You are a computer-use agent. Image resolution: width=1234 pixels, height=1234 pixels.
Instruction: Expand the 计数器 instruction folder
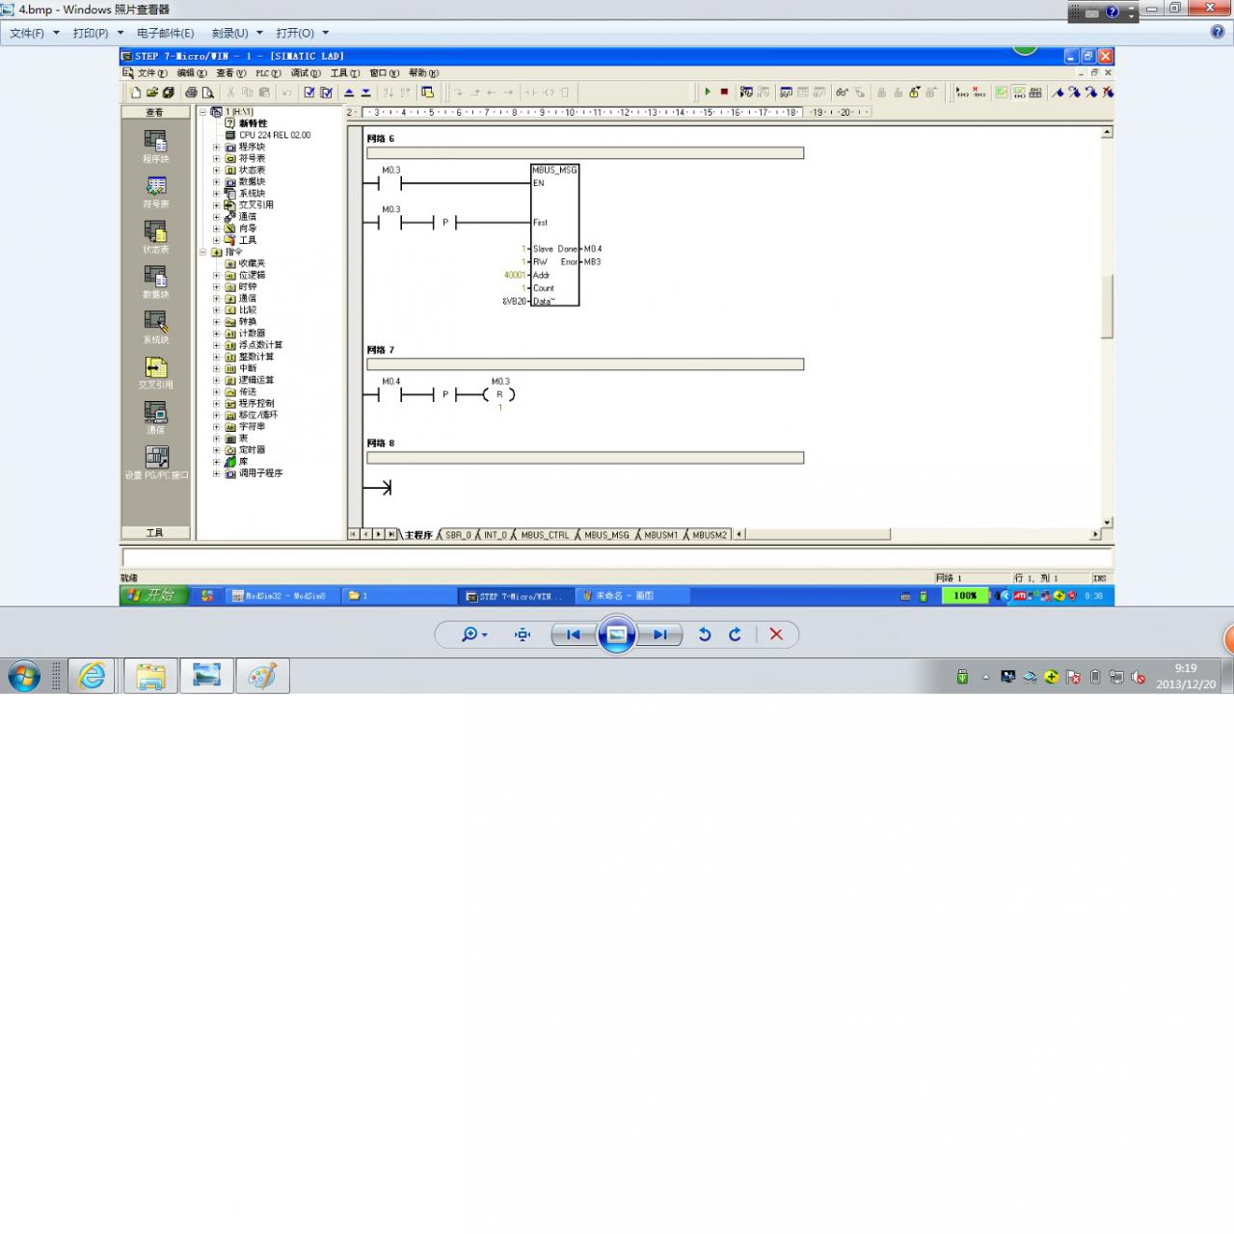(x=216, y=334)
